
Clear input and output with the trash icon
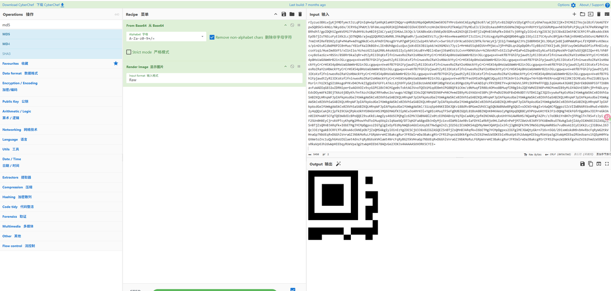(599, 14)
